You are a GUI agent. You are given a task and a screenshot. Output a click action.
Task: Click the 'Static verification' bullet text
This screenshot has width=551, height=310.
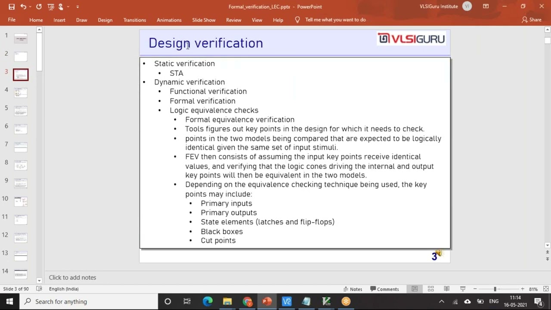[185, 64]
